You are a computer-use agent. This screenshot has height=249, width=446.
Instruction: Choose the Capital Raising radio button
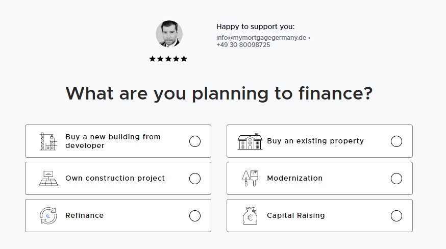(397, 216)
